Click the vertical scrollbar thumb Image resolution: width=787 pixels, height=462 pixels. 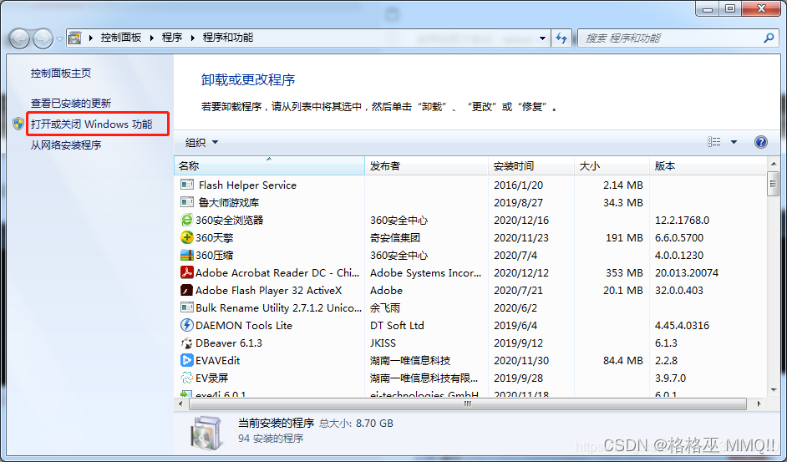point(774,183)
